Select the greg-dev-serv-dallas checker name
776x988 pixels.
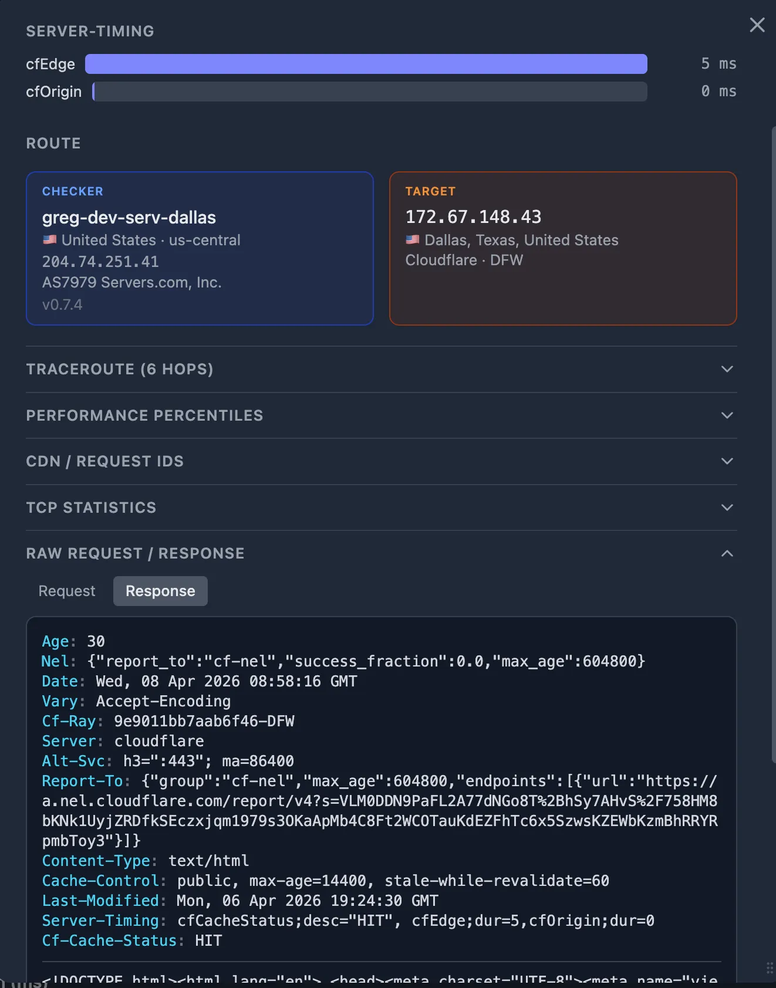click(x=129, y=218)
